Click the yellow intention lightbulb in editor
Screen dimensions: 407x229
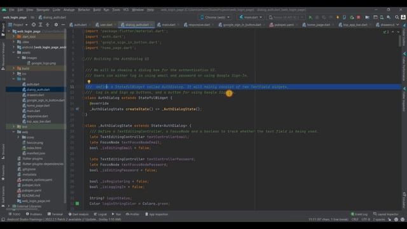click(x=89, y=82)
